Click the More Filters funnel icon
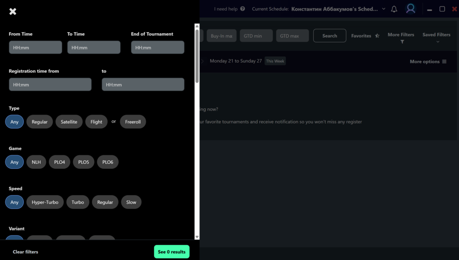The height and width of the screenshot is (260, 459). coord(402,42)
